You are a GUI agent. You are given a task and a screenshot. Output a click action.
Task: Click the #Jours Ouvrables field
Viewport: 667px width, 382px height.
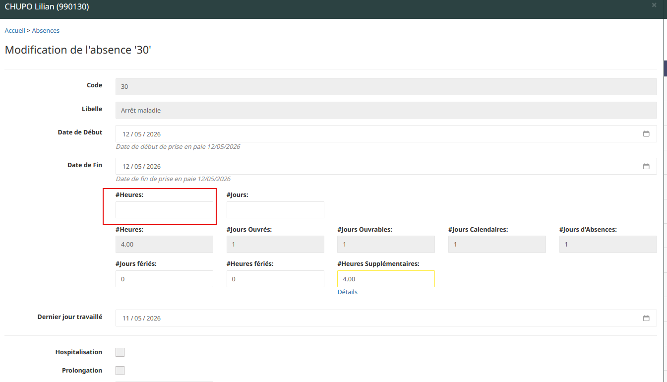[386, 245]
